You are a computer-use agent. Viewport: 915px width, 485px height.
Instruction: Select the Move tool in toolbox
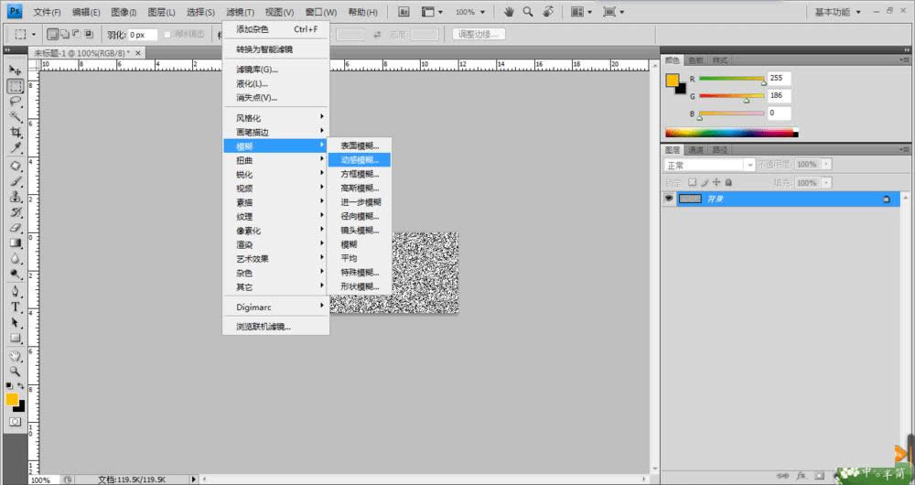(x=16, y=70)
